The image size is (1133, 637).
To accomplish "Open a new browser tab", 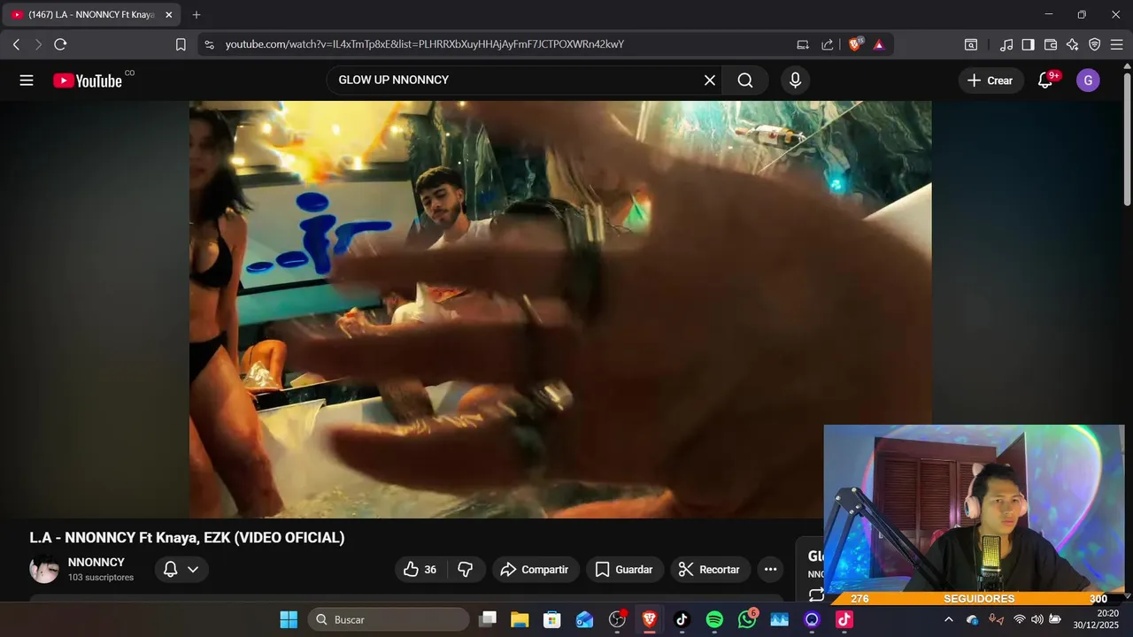I will (x=197, y=15).
